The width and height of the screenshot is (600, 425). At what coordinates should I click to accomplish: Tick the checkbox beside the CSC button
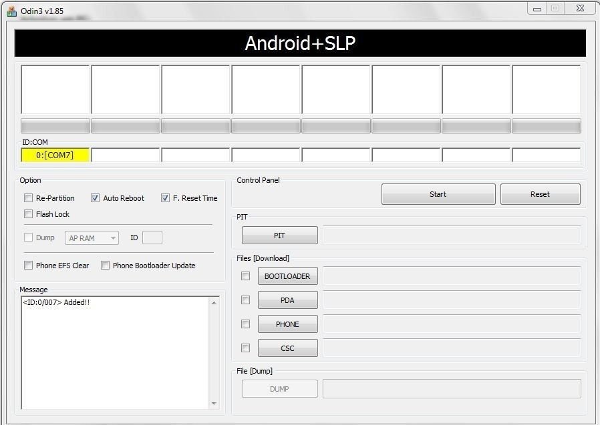point(246,348)
